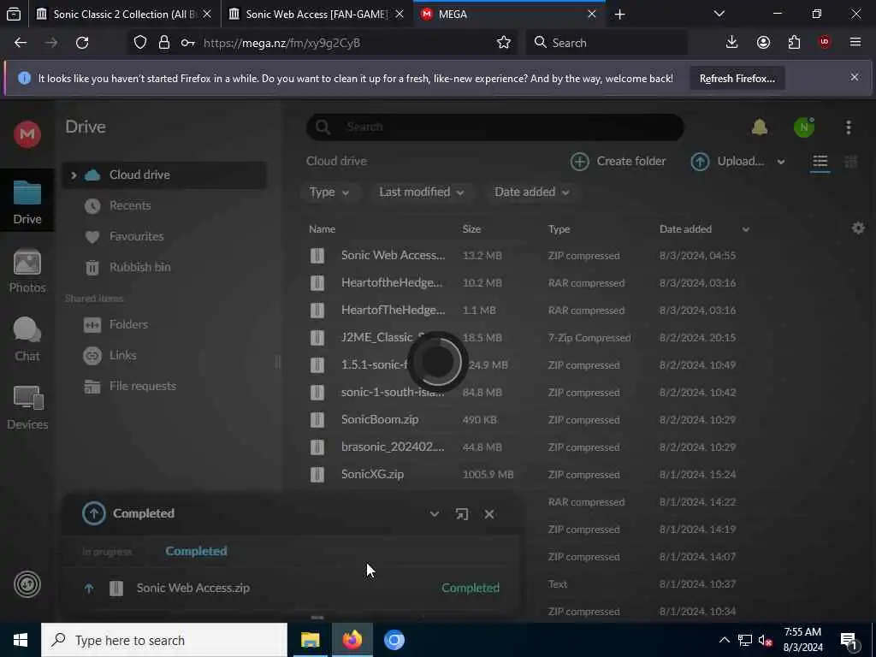Click Refresh Firefox button
This screenshot has height=657, width=876.
[737, 79]
